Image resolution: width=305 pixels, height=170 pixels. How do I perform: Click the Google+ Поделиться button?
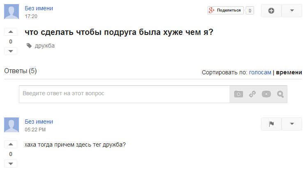coord(226,10)
